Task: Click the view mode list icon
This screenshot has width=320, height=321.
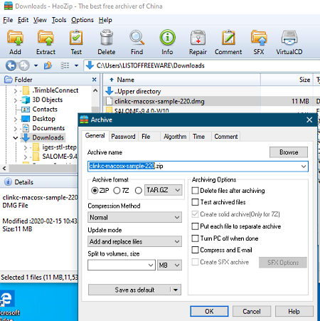Action: click(65, 65)
